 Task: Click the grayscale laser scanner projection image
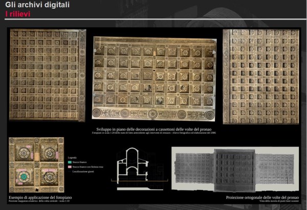click(x=234, y=170)
